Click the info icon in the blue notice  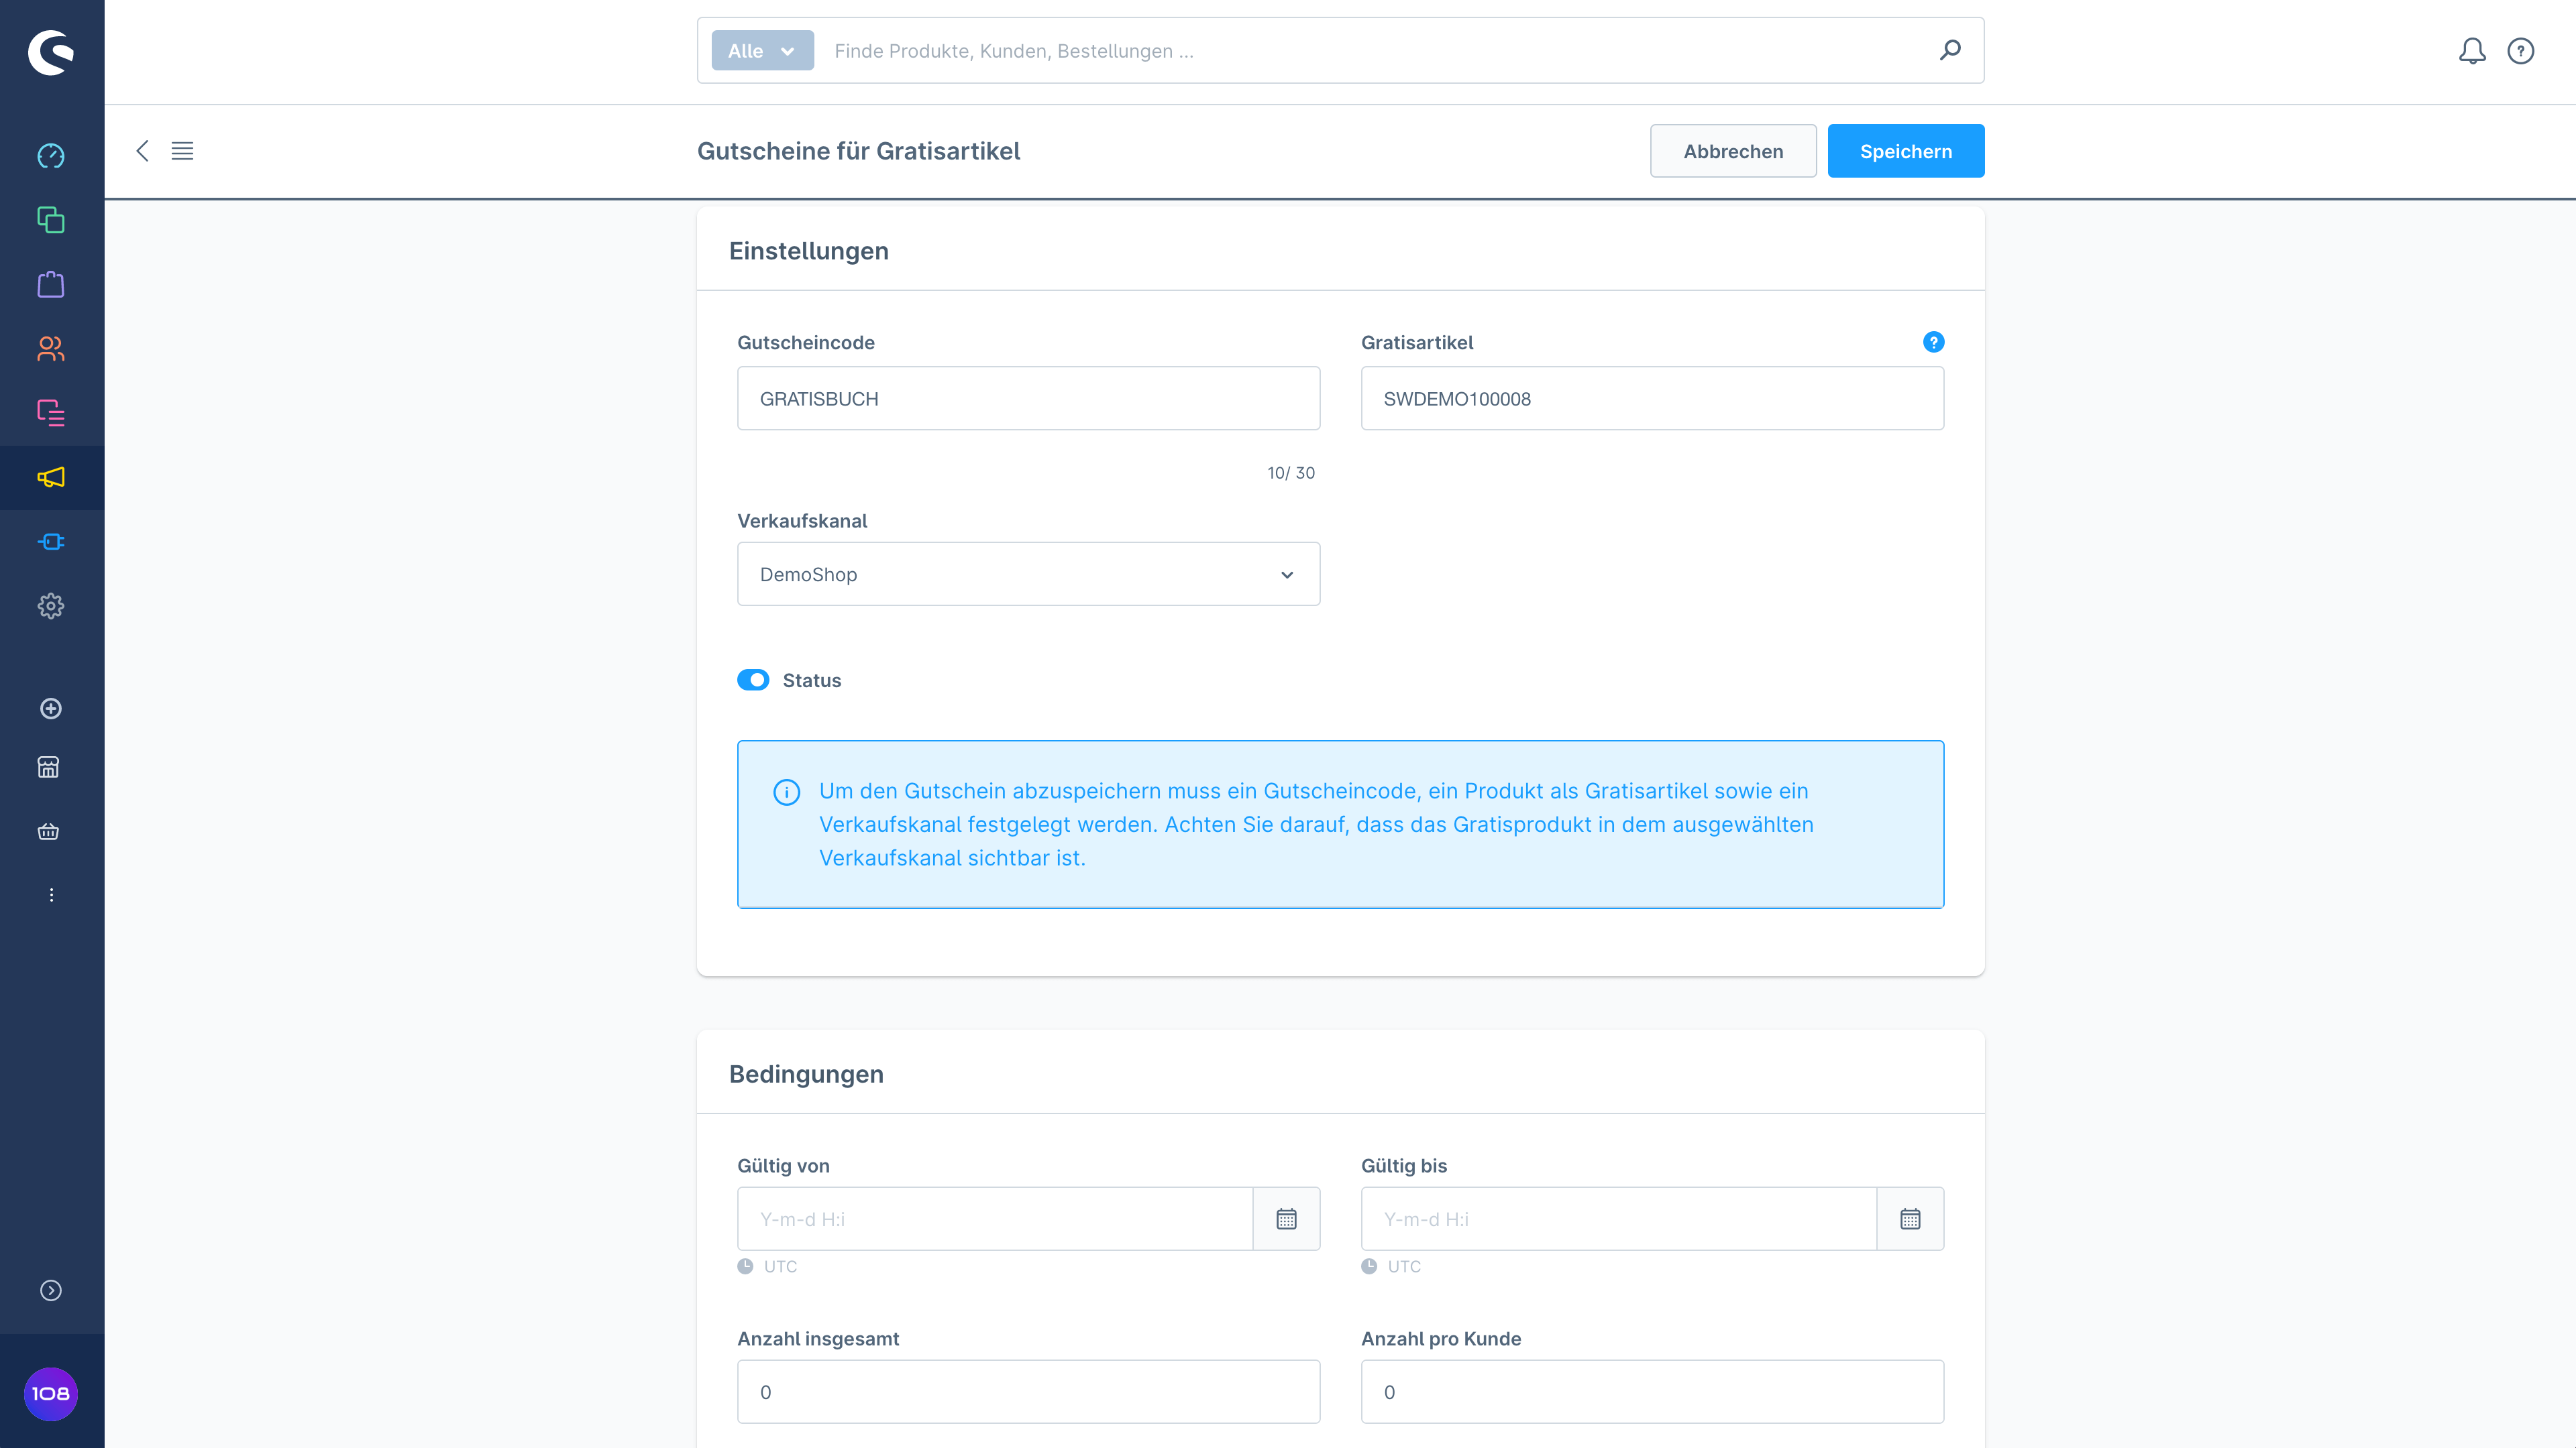(787, 792)
